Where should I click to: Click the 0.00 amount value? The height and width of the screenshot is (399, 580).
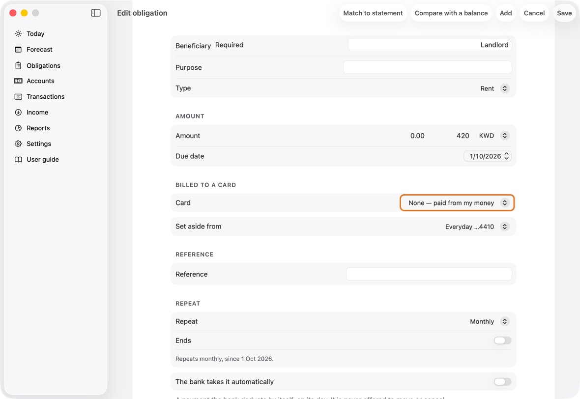417,136
